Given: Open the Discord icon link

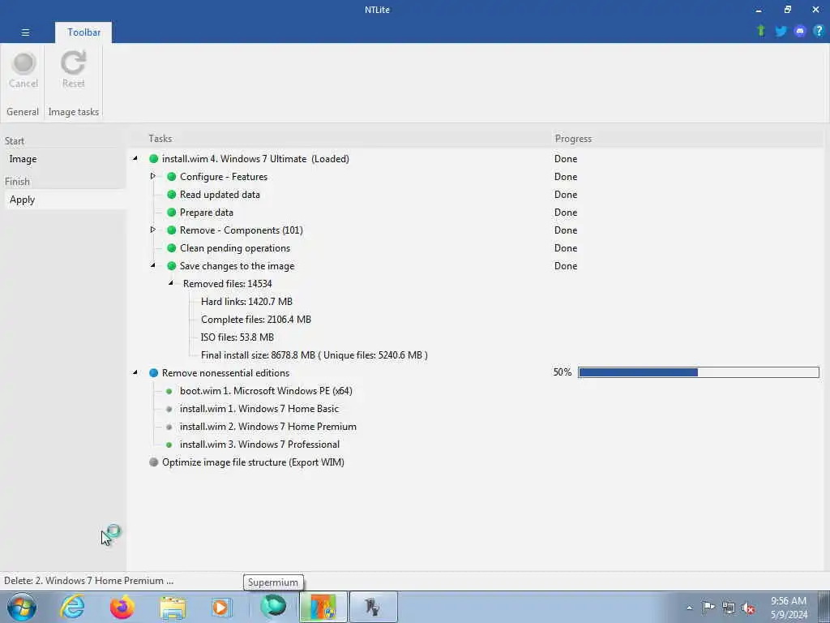Looking at the screenshot, I should click(x=800, y=32).
